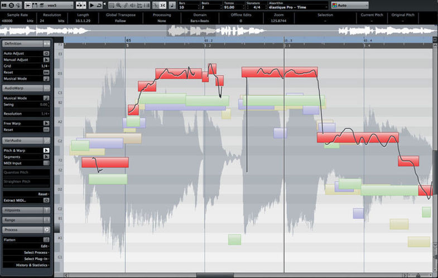Click the Zoom 125.8744 value
The image size is (438, 278).
tap(278, 21)
